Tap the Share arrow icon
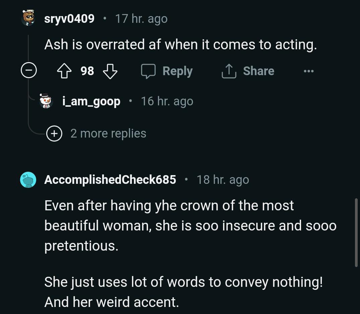The image size is (360, 314). 229,71
